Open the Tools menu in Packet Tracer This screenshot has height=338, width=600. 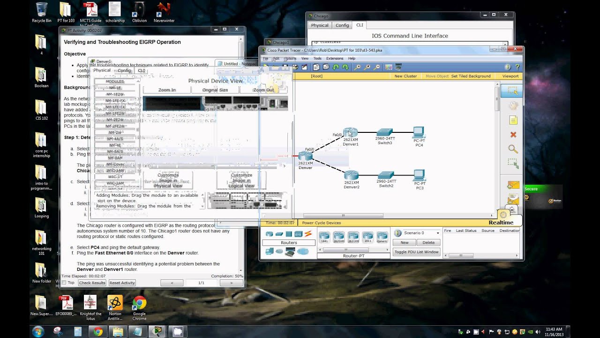pyautogui.click(x=317, y=59)
